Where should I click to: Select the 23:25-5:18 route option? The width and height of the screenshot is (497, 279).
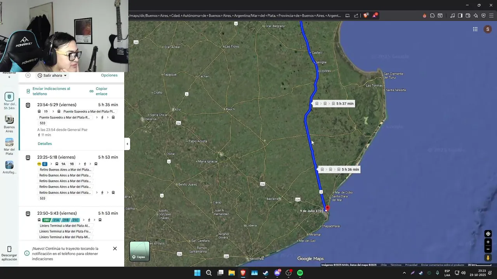pos(71,179)
